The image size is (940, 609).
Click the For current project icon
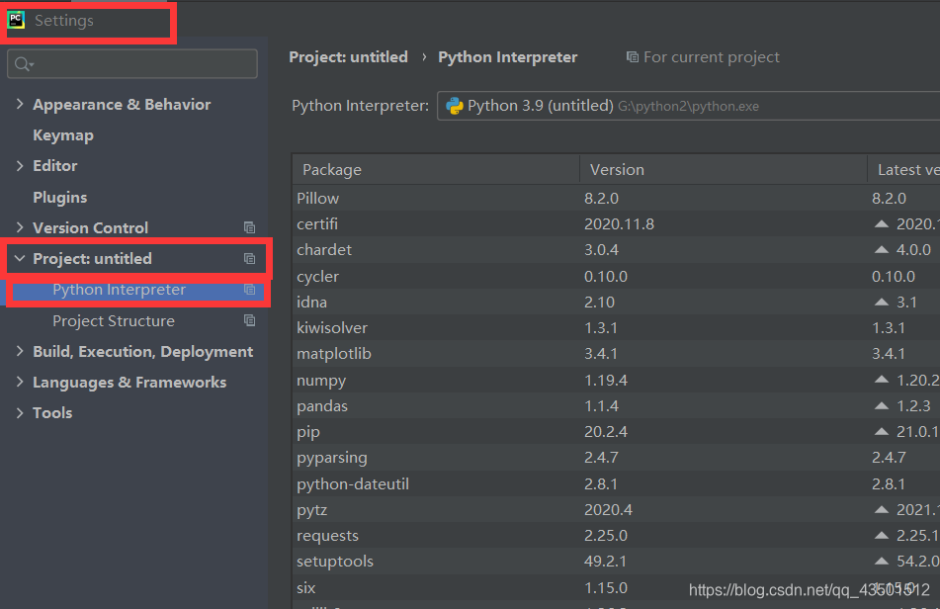(632, 57)
